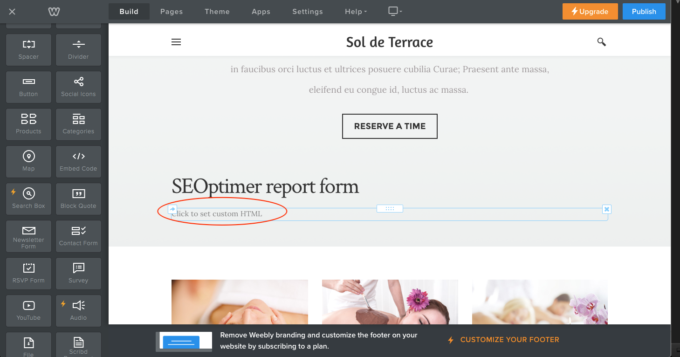The height and width of the screenshot is (357, 680).
Task: Select the Map element
Action: [x=28, y=161]
